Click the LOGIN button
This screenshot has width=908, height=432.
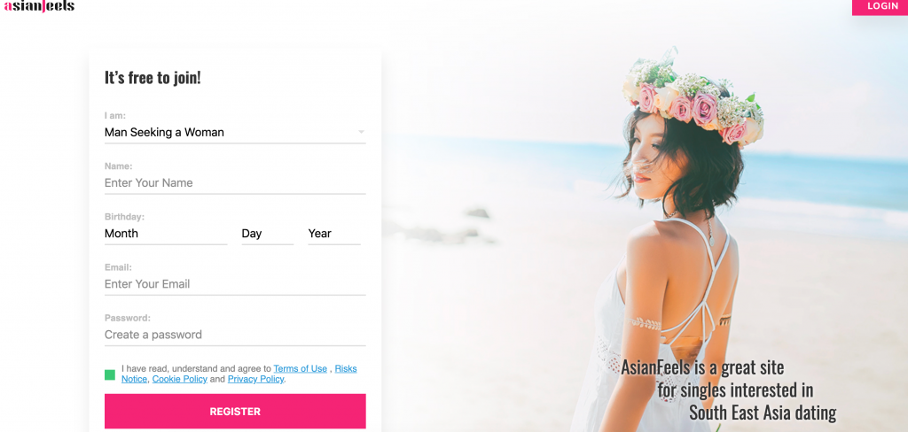[881, 7]
